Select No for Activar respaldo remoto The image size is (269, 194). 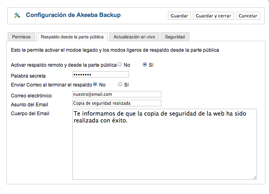click(x=120, y=64)
